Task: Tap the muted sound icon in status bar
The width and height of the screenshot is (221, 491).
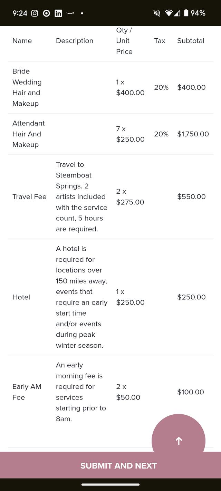Action: 157,13
